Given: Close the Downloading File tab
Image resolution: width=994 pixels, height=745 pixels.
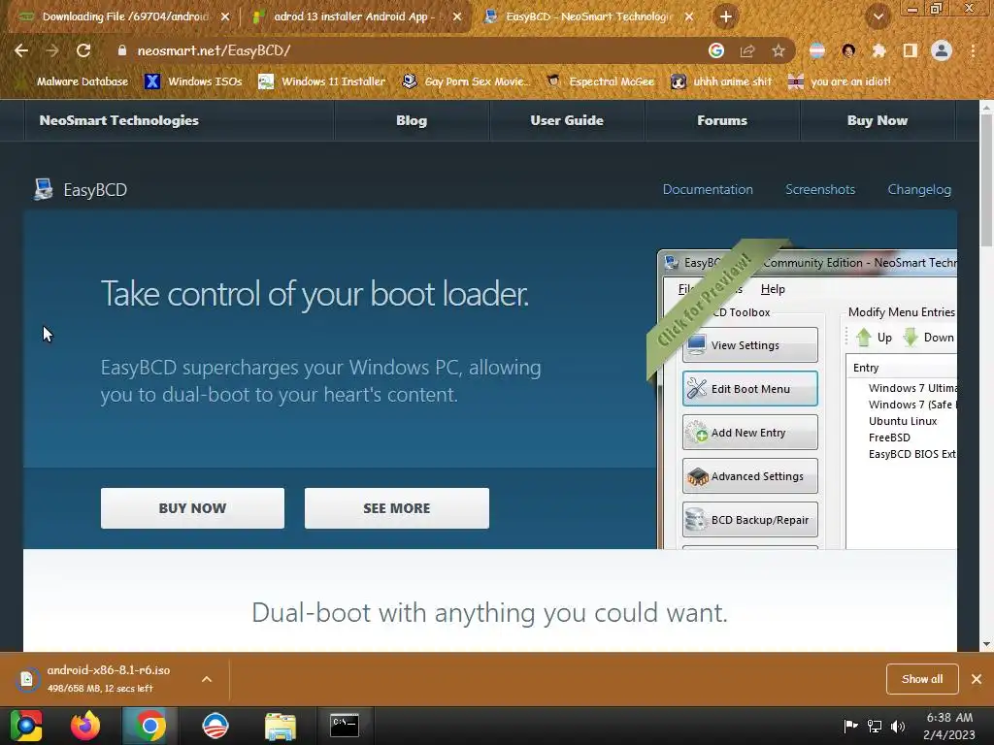Looking at the screenshot, I should (225, 17).
